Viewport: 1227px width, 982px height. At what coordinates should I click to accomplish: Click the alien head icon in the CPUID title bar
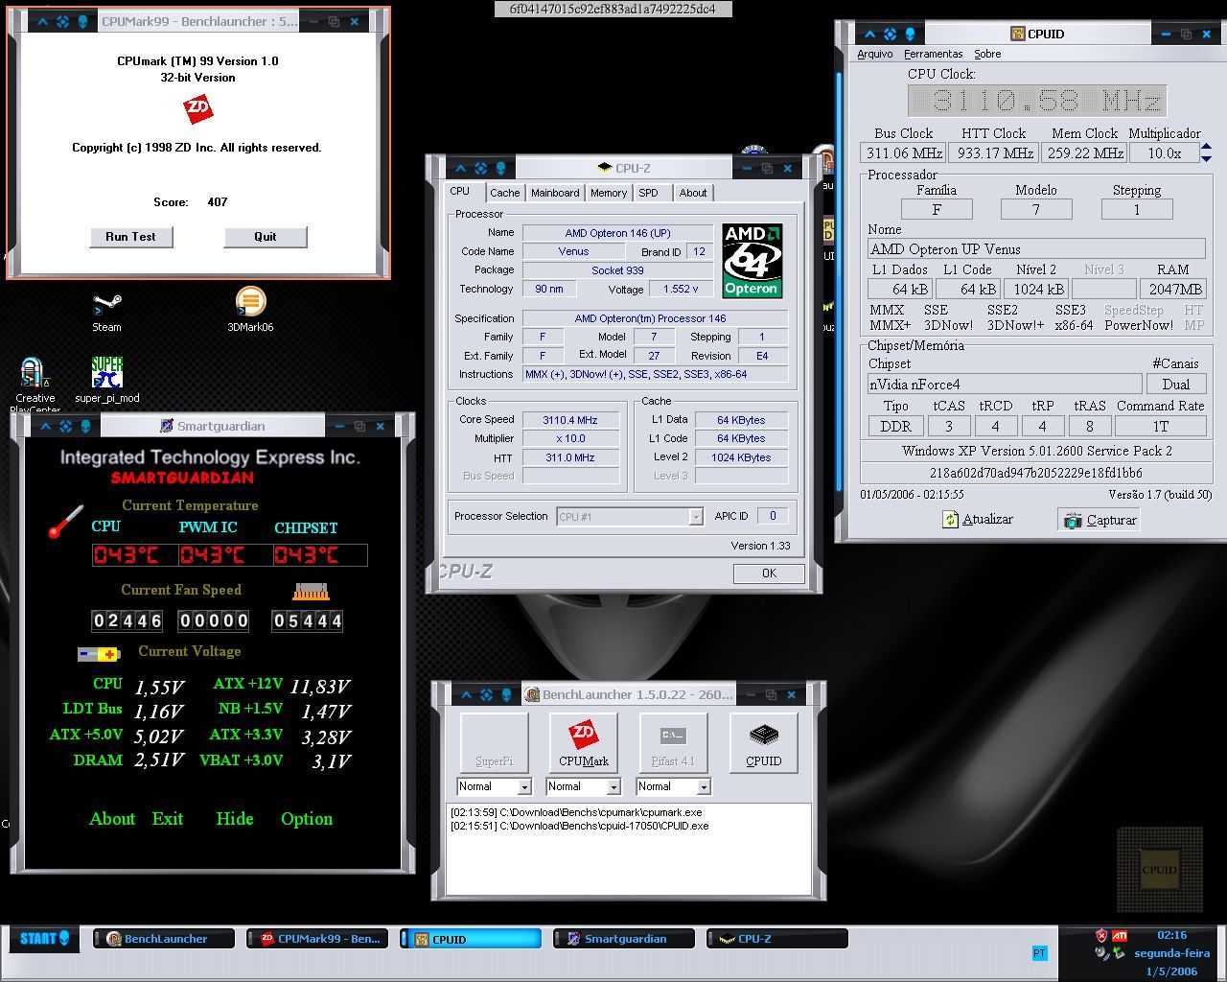coord(910,34)
